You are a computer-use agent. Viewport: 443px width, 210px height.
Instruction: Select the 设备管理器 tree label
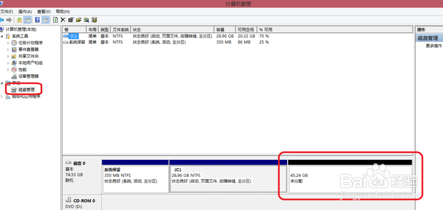[28, 76]
